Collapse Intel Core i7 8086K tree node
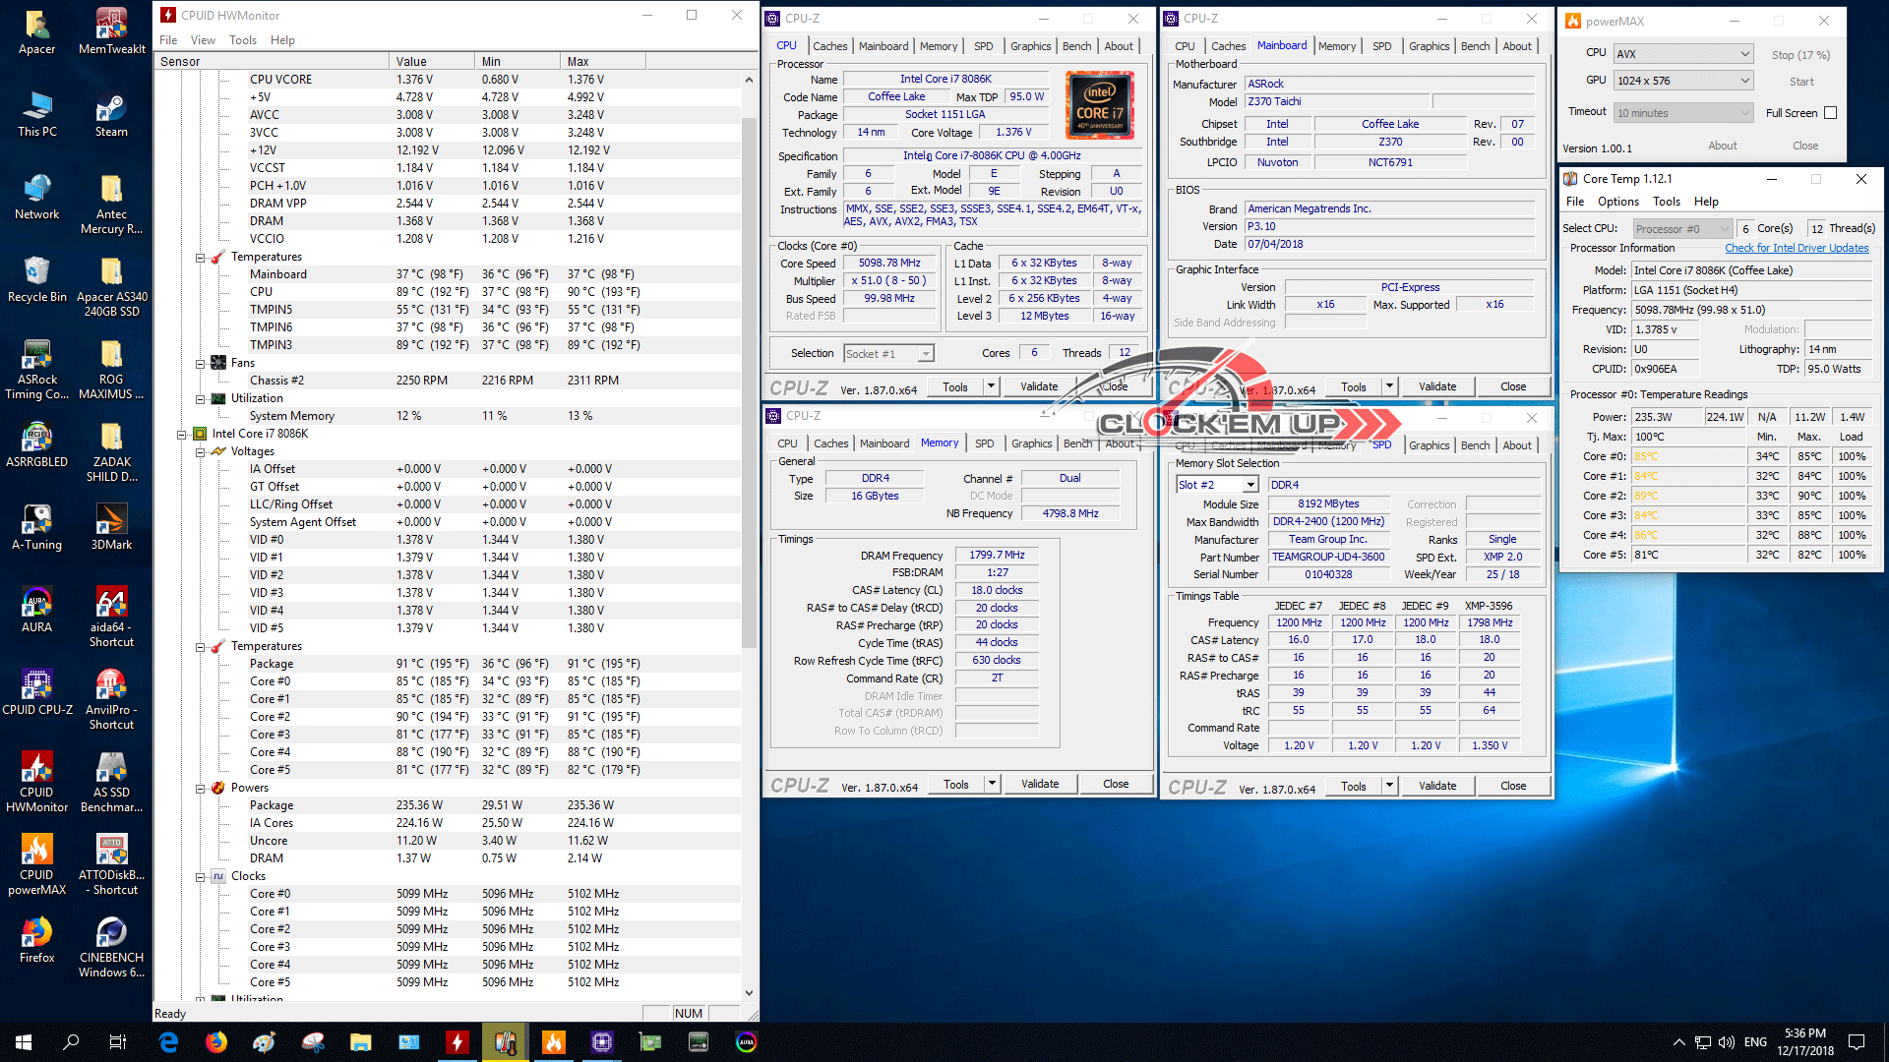The width and height of the screenshot is (1889, 1062). click(x=181, y=434)
